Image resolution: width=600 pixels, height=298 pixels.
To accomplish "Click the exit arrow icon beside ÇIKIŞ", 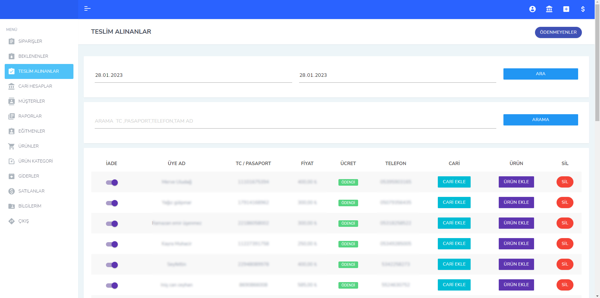I will pos(12,221).
